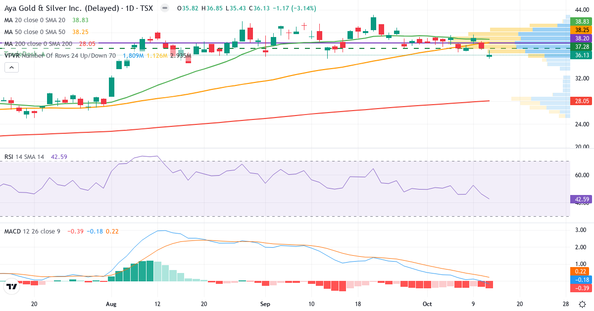Image resolution: width=594 pixels, height=311 pixels.
Task: Select the MA 200 close 0 SMA 200 legend
Action: (38, 43)
